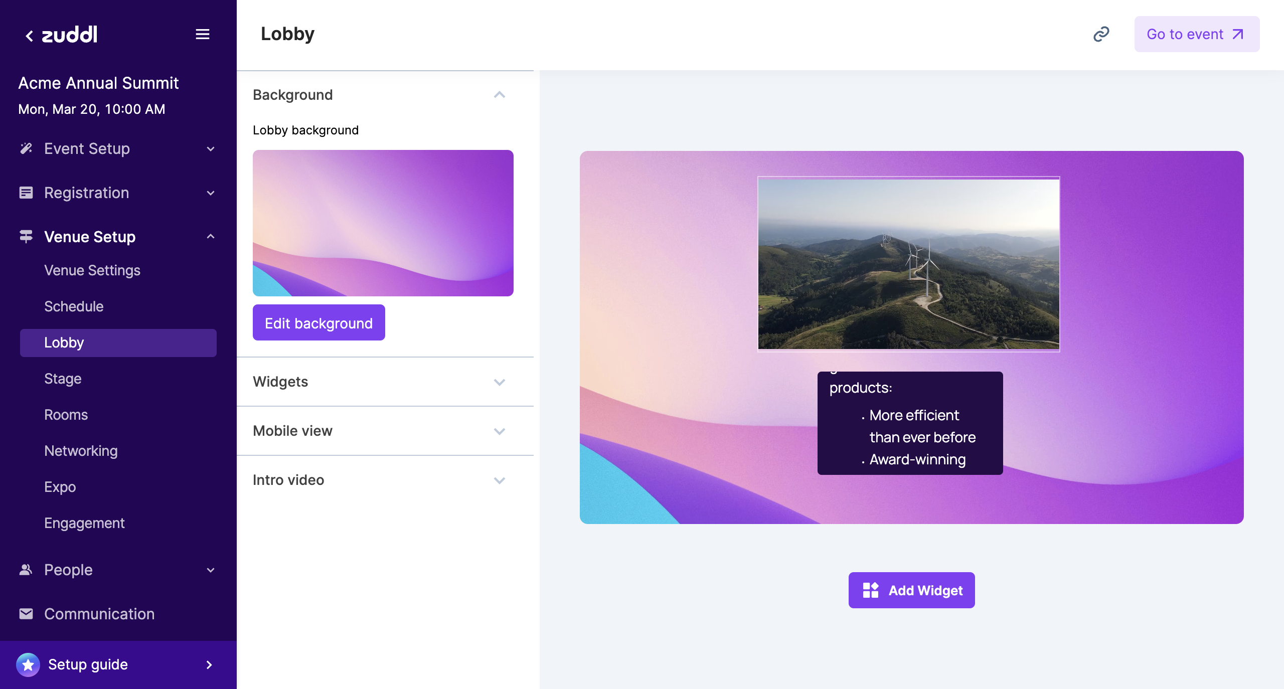Select the lobby background thumbnail

click(383, 223)
